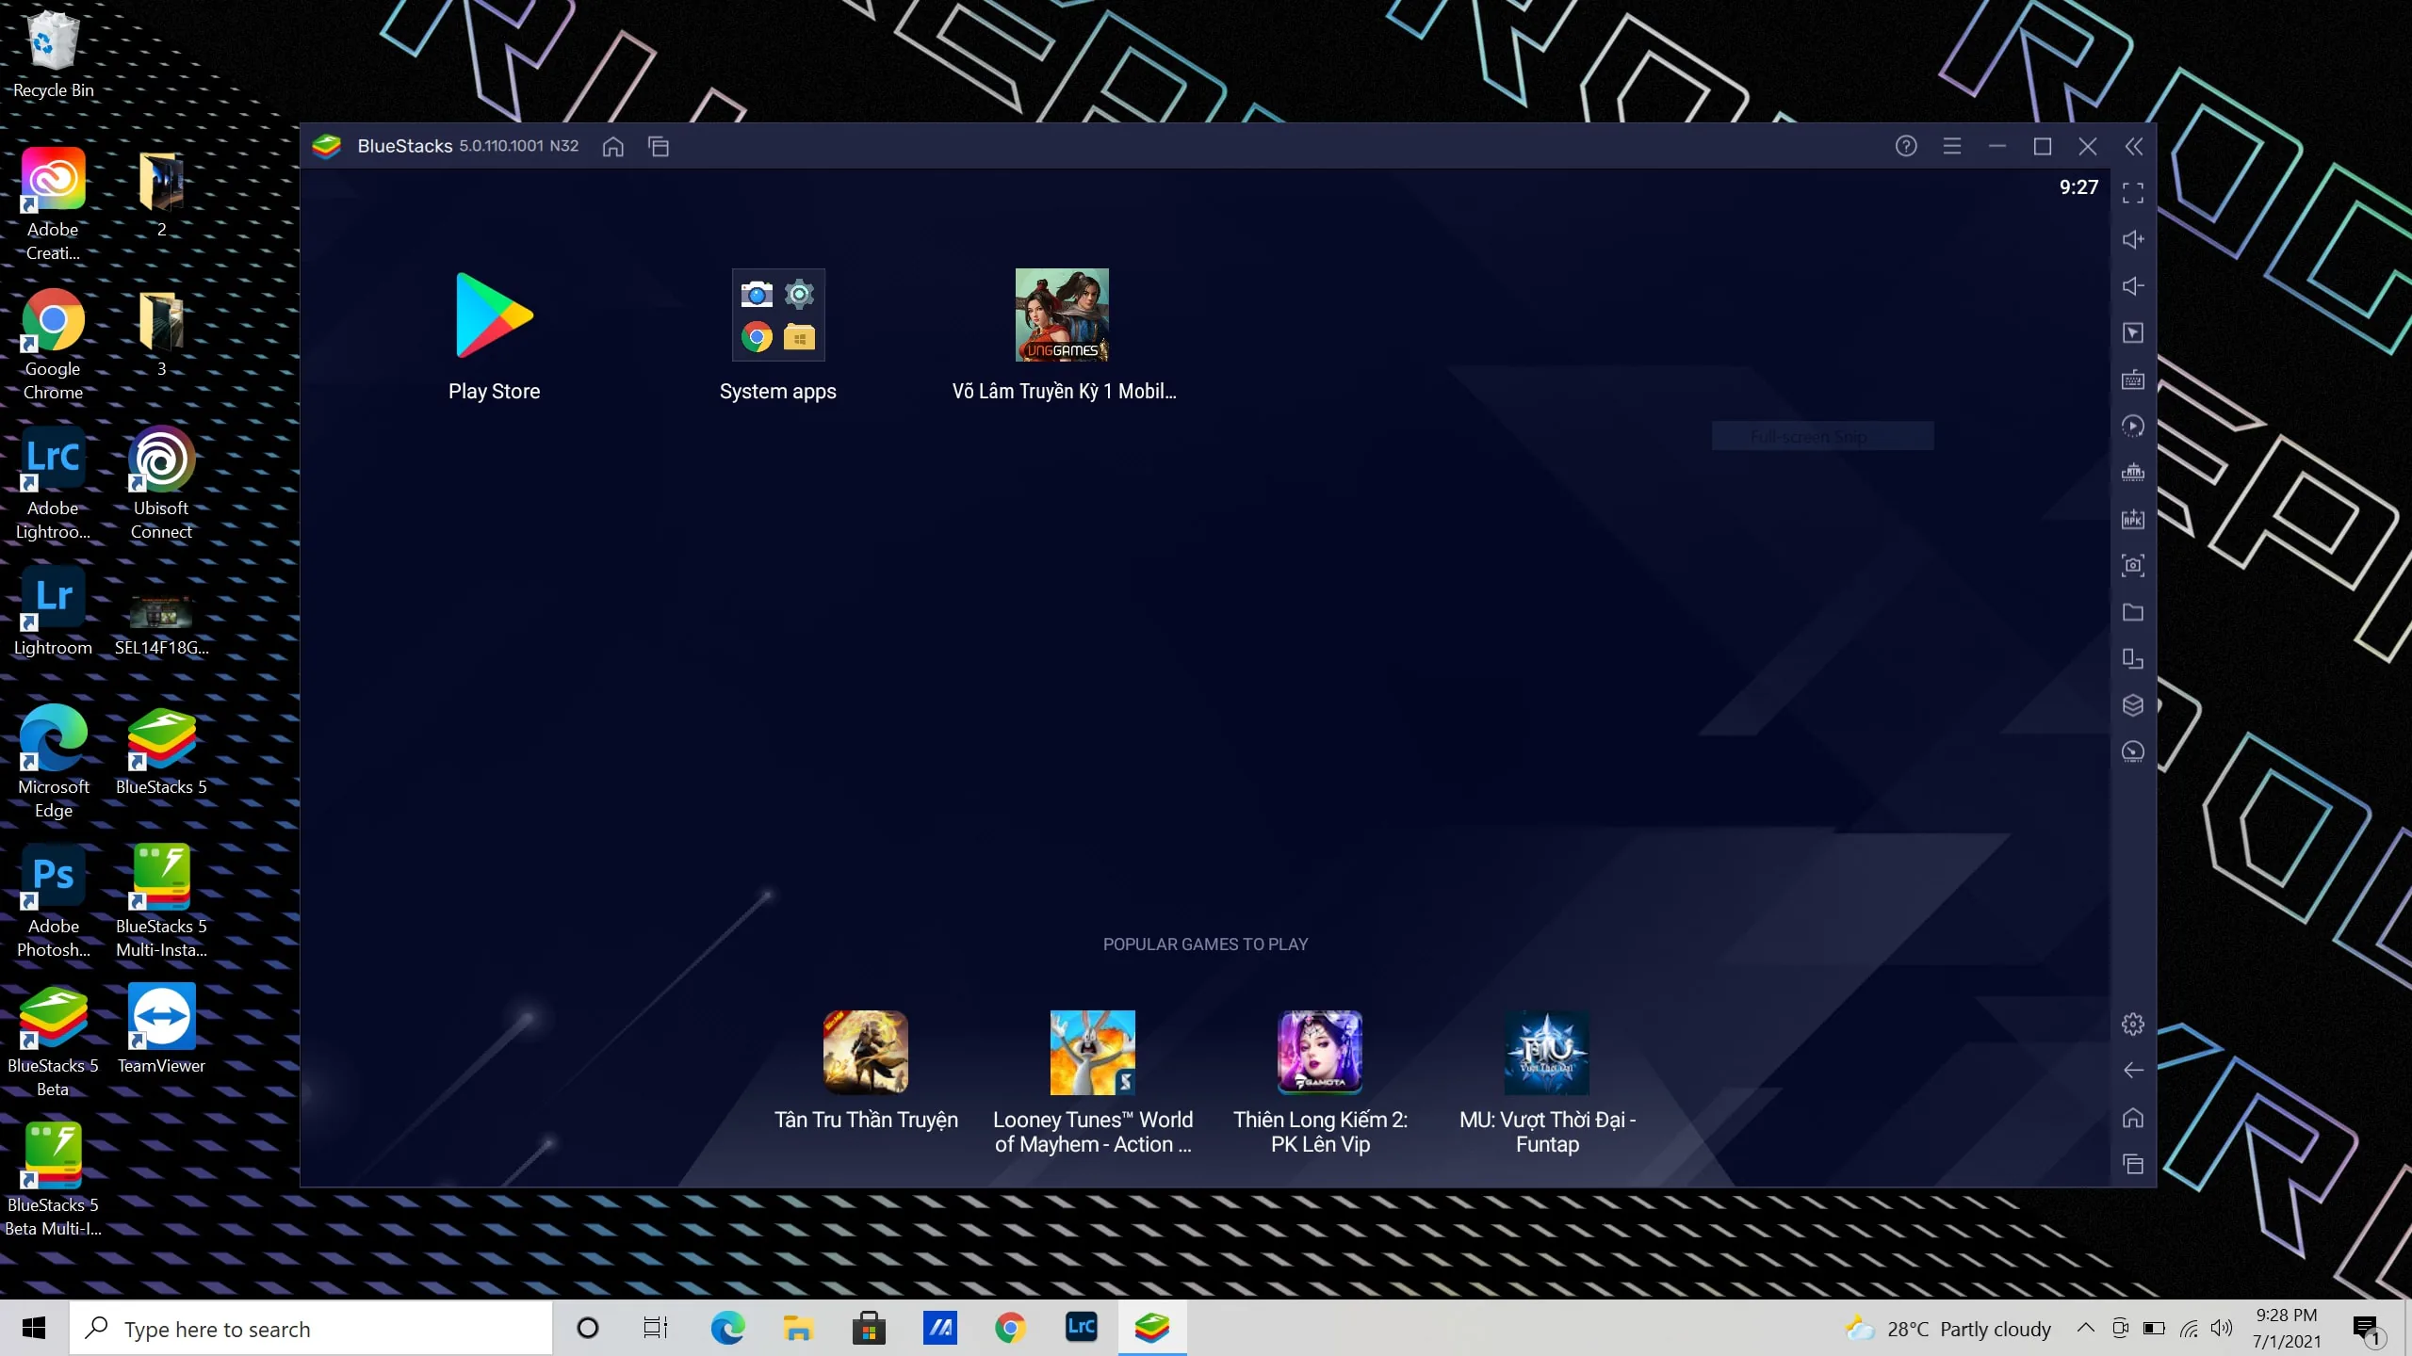Select BlueStacks 5 Beta Multi-Instance shortcut
The height and width of the screenshot is (1356, 2412).
click(53, 1180)
